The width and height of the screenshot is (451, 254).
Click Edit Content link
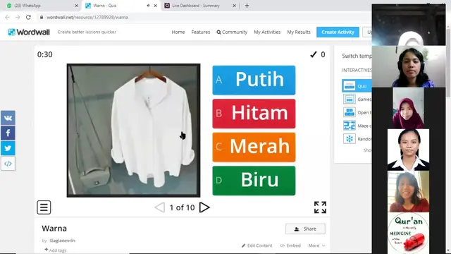(257, 246)
